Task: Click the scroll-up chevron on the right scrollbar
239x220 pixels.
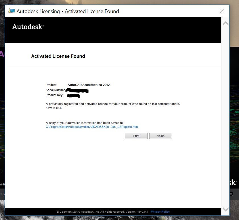Action: pos(225,23)
